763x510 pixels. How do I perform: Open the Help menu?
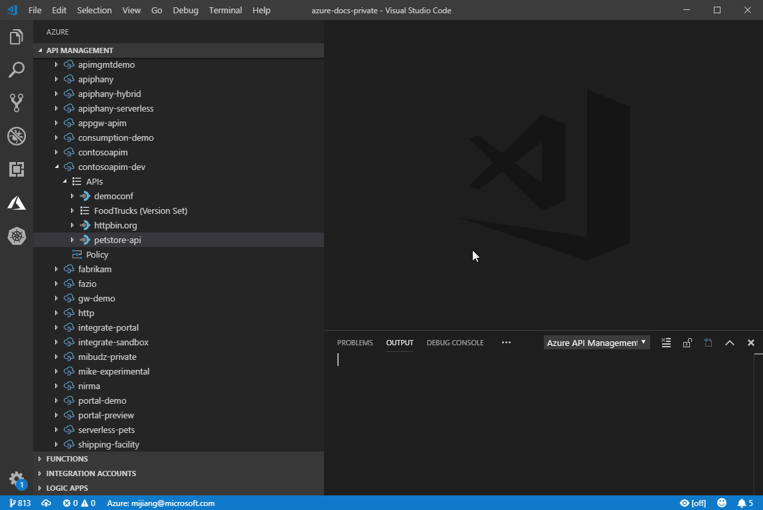262,10
